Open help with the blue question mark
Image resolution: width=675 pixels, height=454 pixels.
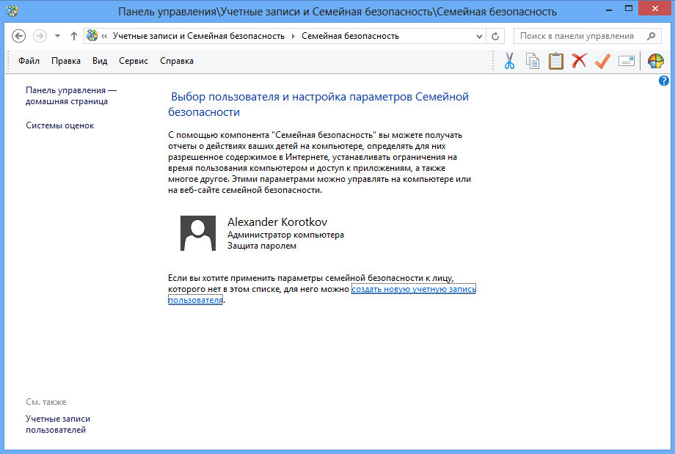(x=664, y=81)
